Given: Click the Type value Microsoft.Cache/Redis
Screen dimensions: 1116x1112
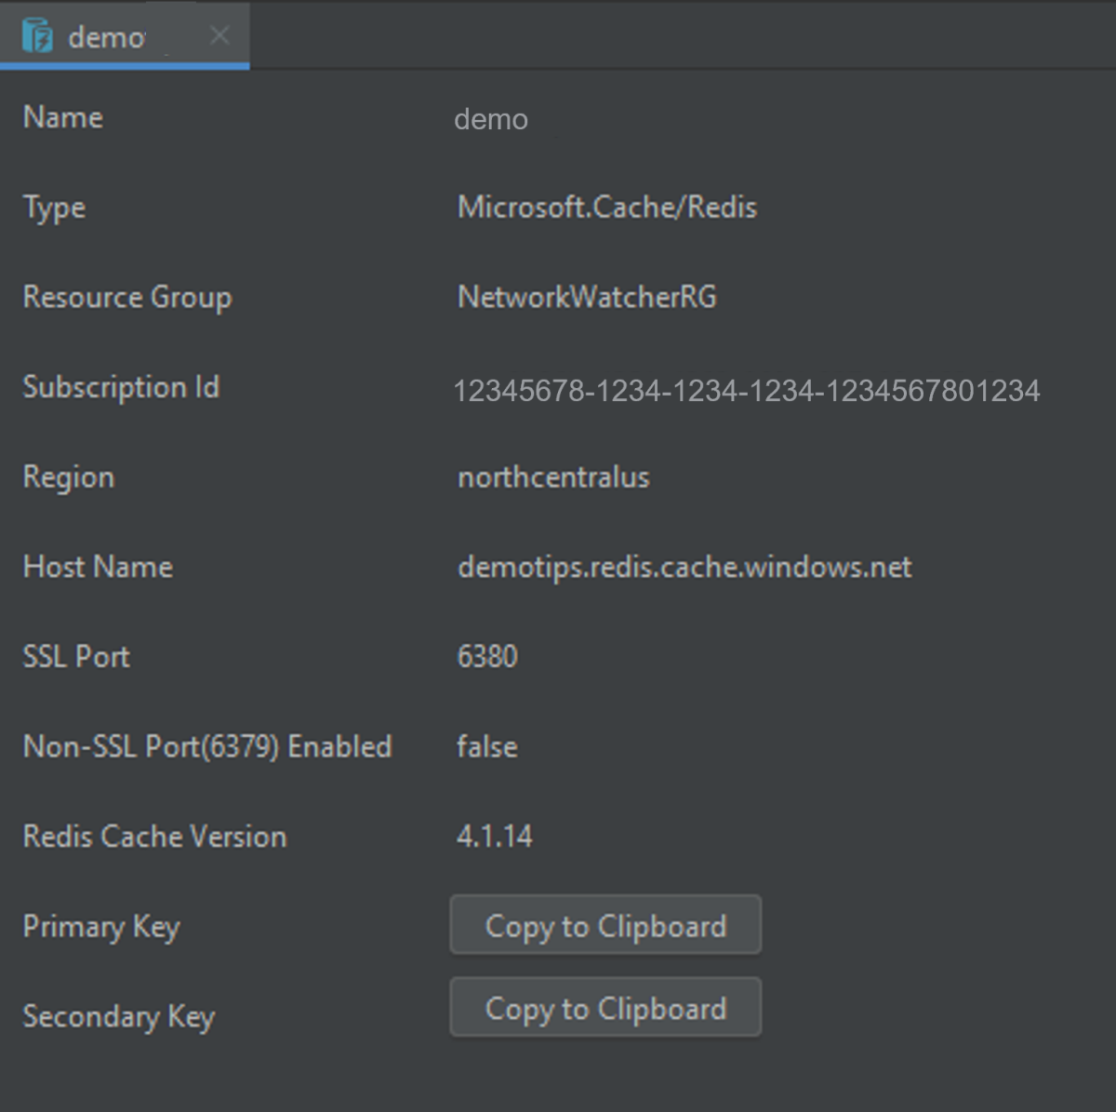Looking at the screenshot, I should point(606,208).
